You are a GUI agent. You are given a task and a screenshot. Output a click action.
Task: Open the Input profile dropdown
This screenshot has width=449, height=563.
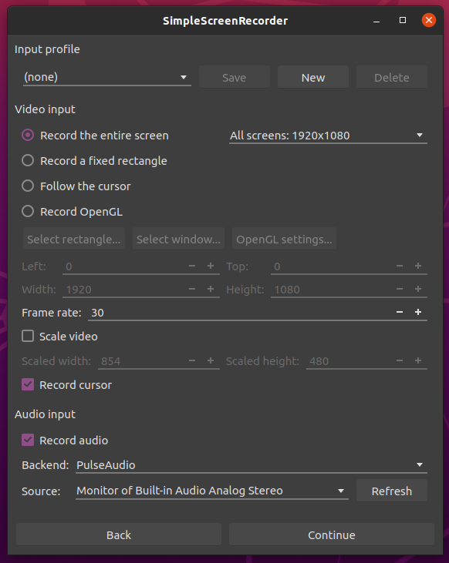click(x=107, y=77)
